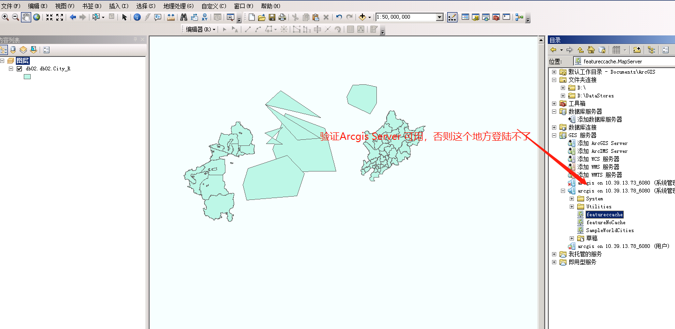Click Connect To Folder icon in Catalog

pyautogui.click(x=637, y=50)
